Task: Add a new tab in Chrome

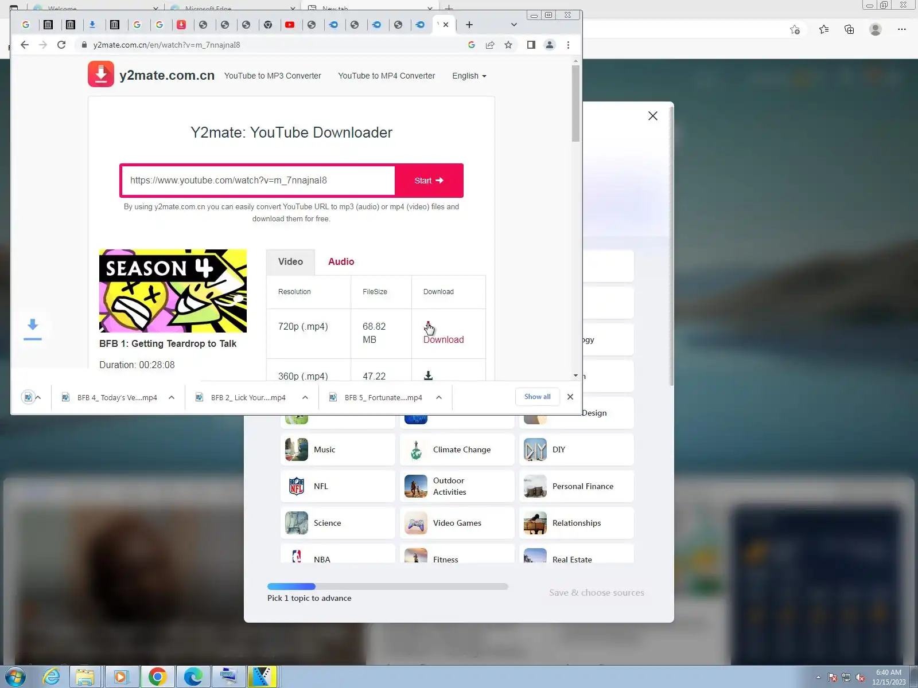Action: coord(469,25)
